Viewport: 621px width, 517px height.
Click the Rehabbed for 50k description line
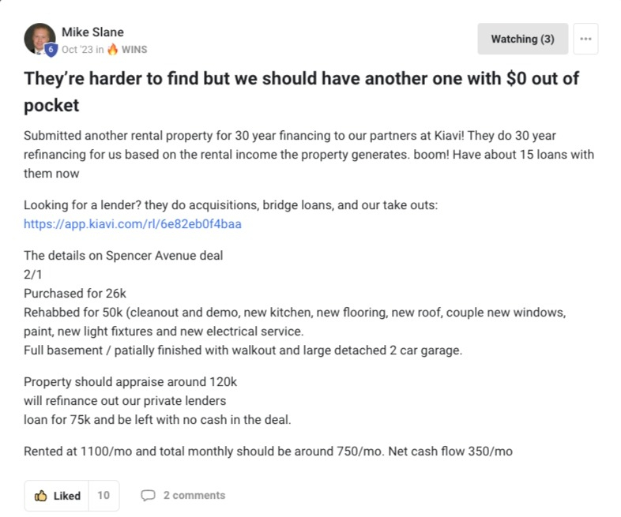pyautogui.click(x=295, y=321)
